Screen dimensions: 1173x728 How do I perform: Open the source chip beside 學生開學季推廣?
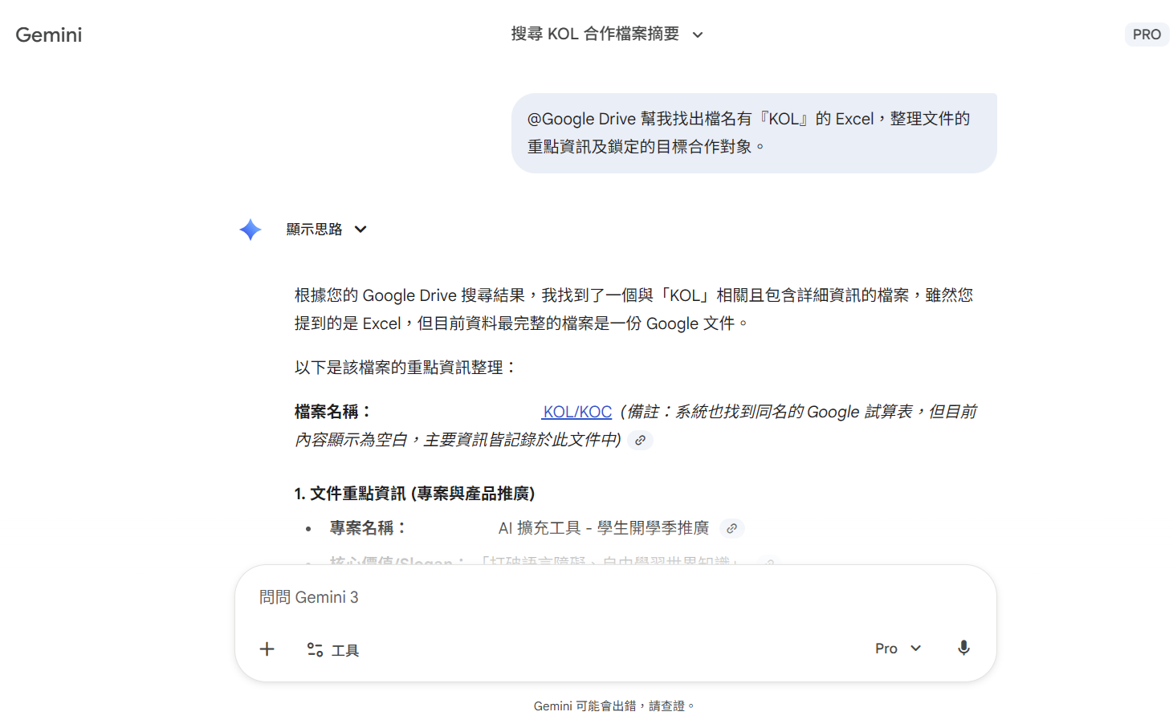tap(731, 528)
